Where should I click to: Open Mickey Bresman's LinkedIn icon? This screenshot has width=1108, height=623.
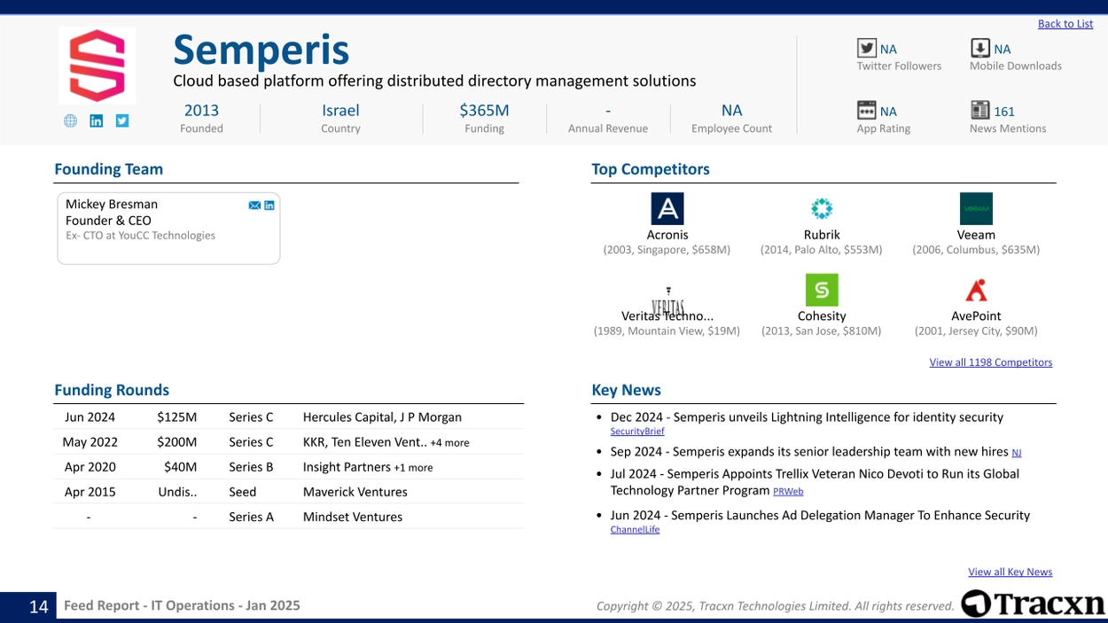pos(269,206)
